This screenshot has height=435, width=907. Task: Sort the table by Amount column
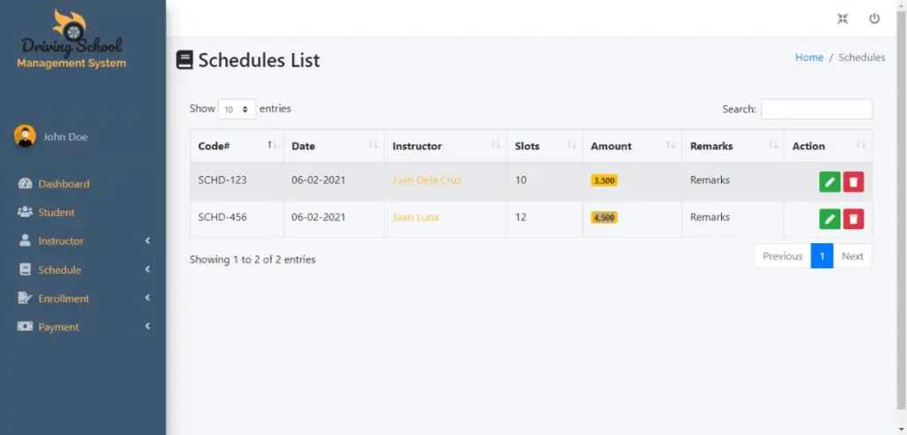tap(632, 146)
